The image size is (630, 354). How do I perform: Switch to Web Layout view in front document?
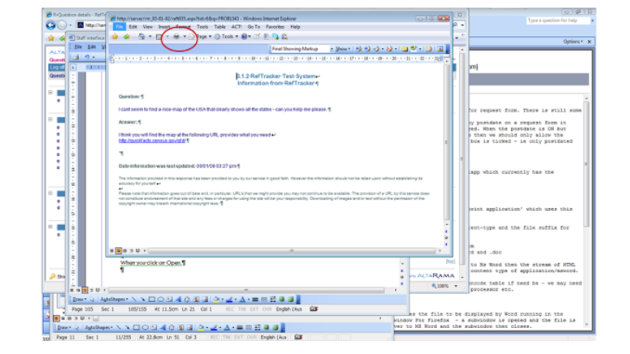pos(119,251)
